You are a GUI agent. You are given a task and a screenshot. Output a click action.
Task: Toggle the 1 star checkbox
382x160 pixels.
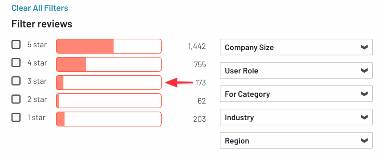click(x=16, y=118)
